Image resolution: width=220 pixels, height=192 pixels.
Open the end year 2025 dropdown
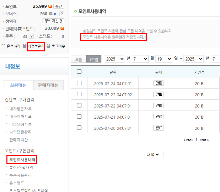[194, 59]
